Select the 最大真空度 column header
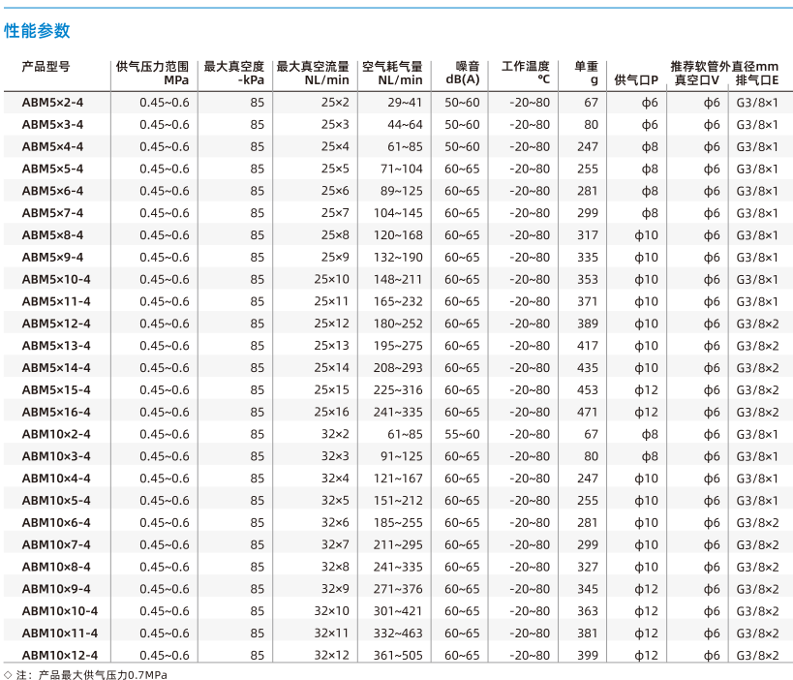The height and width of the screenshot is (680, 793). [x=234, y=73]
